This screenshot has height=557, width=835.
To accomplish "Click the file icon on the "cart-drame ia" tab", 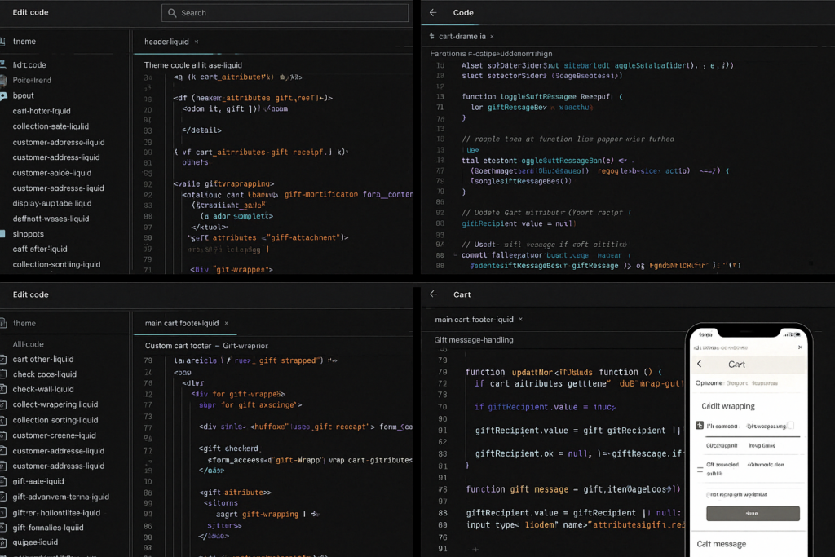I will (x=432, y=36).
